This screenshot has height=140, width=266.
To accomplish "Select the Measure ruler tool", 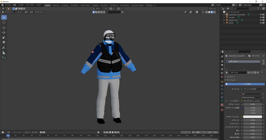I will (x=4, y=53).
